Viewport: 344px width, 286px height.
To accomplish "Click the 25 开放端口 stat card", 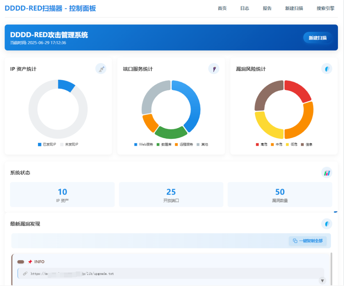I will pyautogui.click(x=171, y=195).
